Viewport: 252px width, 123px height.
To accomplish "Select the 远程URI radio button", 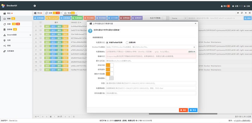I will click(x=127, y=43).
